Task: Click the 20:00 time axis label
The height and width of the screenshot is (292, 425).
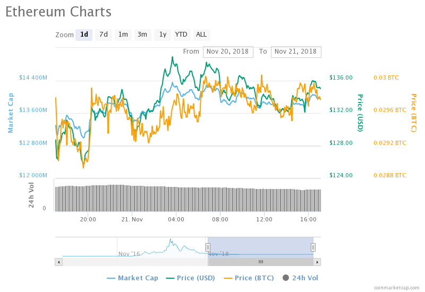Action: point(88,219)
